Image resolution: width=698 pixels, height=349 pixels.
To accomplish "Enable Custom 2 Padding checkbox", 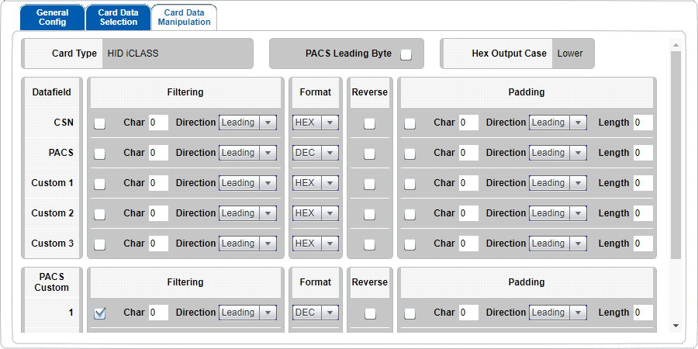I will click(410, 214).
